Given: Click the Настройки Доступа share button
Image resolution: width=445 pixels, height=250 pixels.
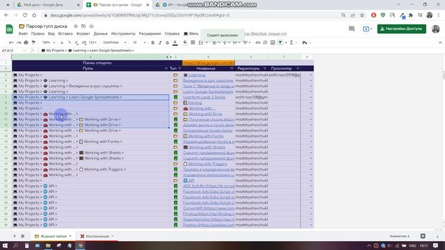Looking at the screenshot, I should (x=402, y=28).
